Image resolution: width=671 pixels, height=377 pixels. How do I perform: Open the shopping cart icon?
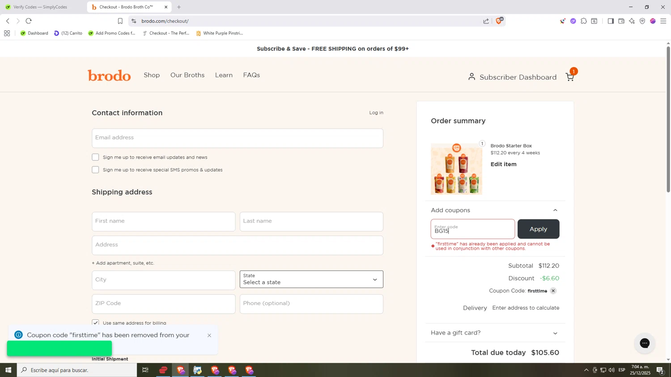[570, 77]
